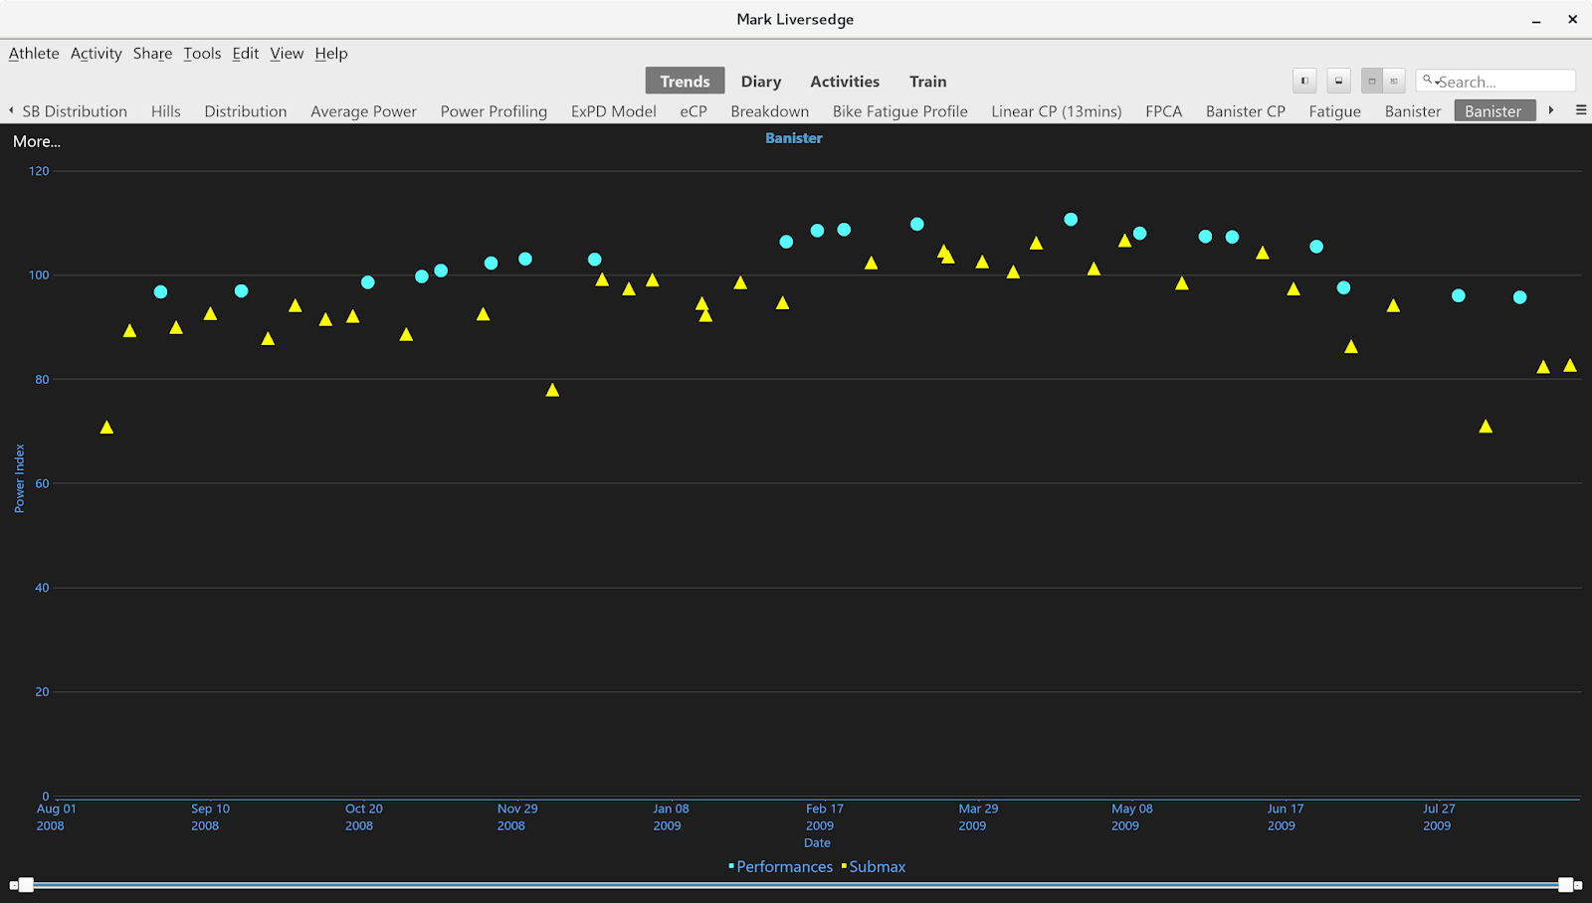Select the Breakdown tab
The image size is (1592, 903).
770,111
